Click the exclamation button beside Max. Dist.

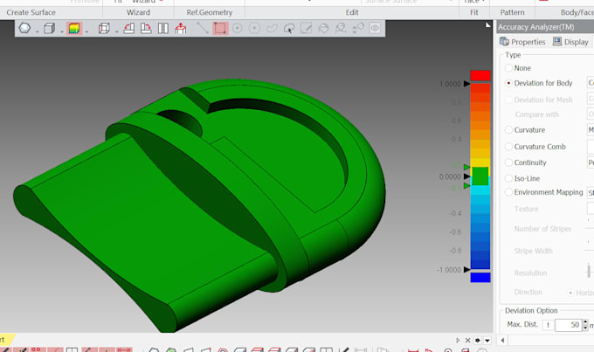(x=548, y=325)
